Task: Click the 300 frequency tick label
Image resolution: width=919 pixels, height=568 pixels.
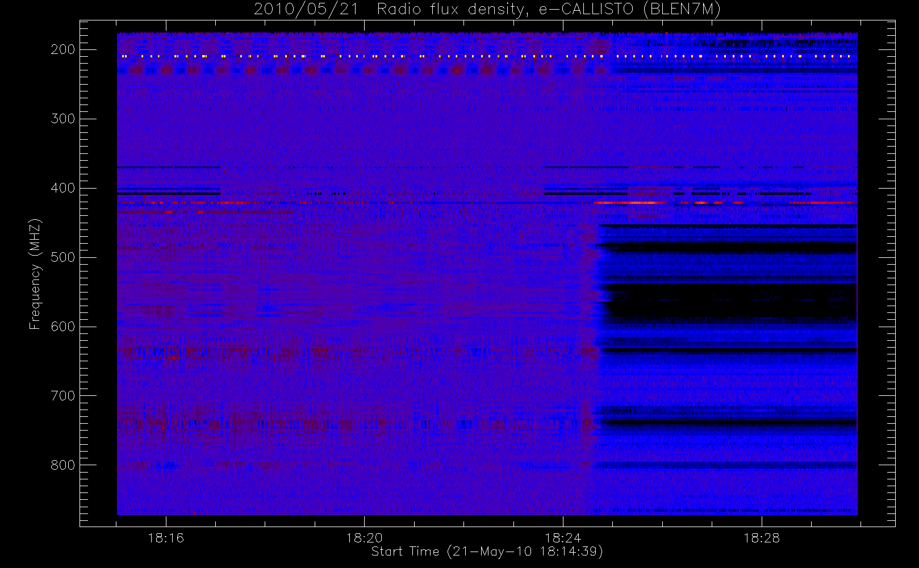Action: click(63, 119)
